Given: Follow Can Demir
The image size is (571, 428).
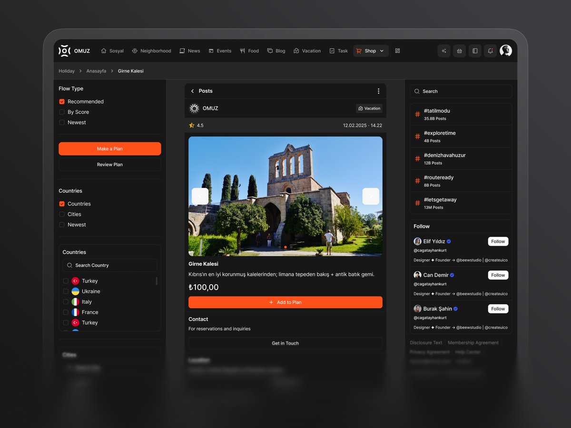Looking at the screenshot, I should [x=498, y=275].
